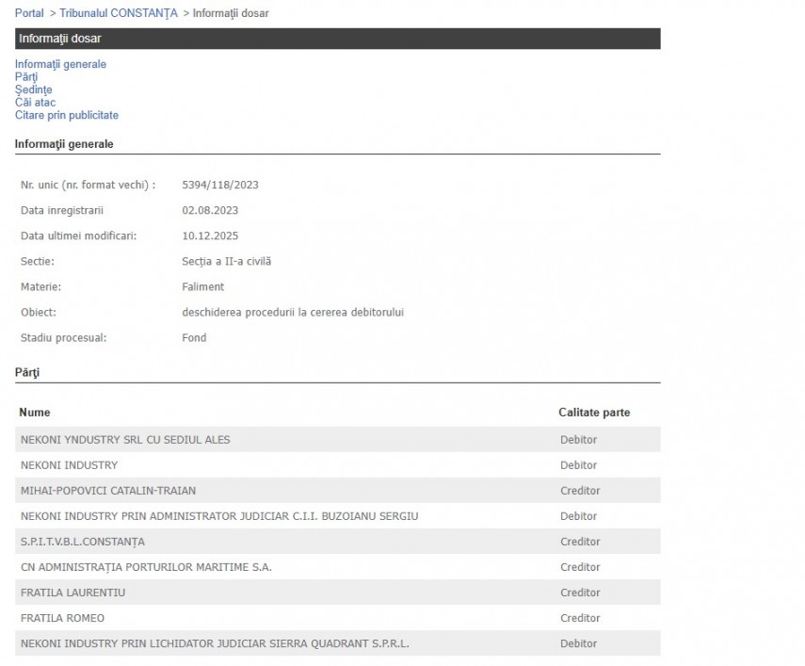This screenshot has width=805, height=666.
Task: Click the FRATILA LAURENTIU party name
Action: coord(72,593)
